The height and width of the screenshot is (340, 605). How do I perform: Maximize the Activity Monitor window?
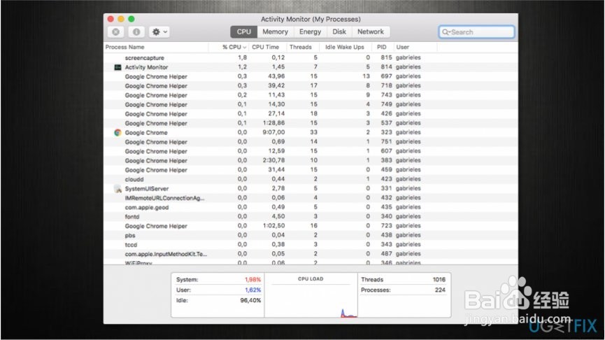coord(131,19)
